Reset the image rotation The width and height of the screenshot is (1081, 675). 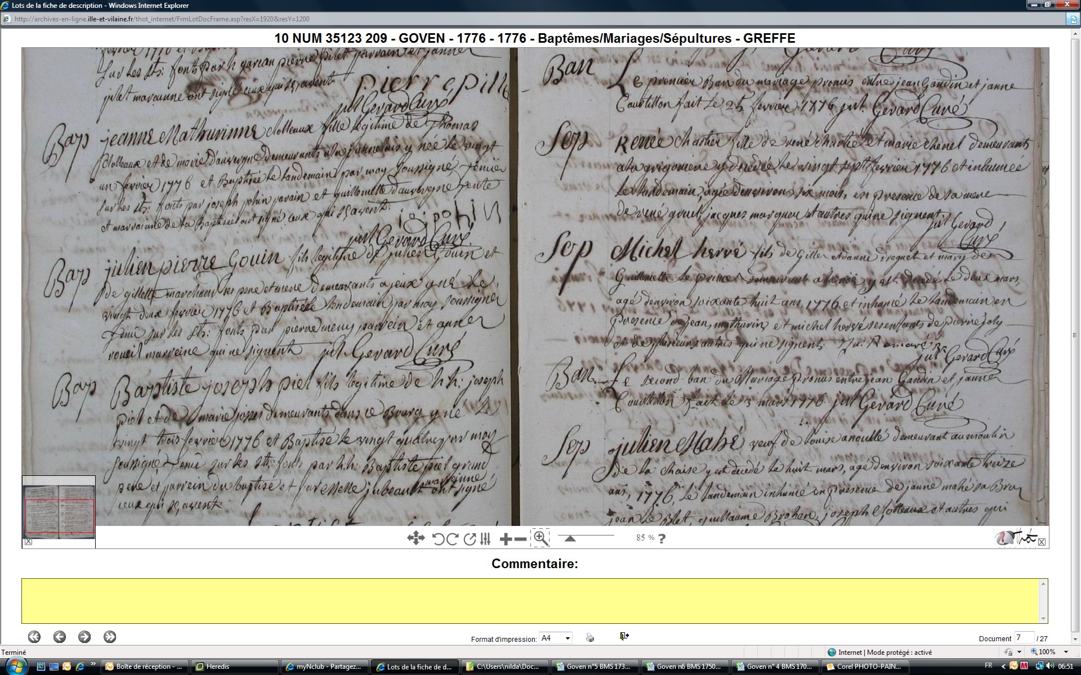[470, 539]
